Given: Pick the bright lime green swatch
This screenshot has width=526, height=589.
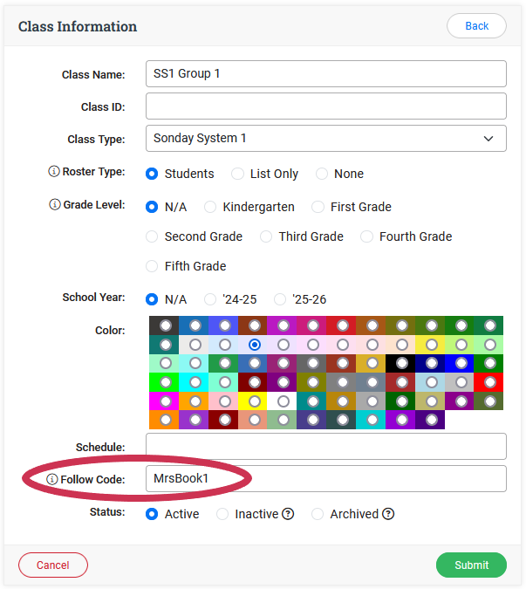Looking at the screenshot, I should click(x=165, y=382).
